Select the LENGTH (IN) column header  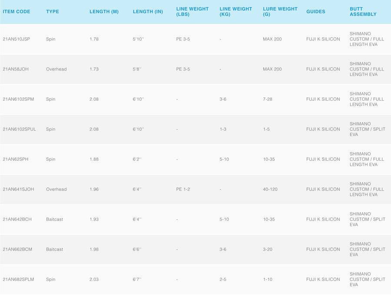pos(148,12)
